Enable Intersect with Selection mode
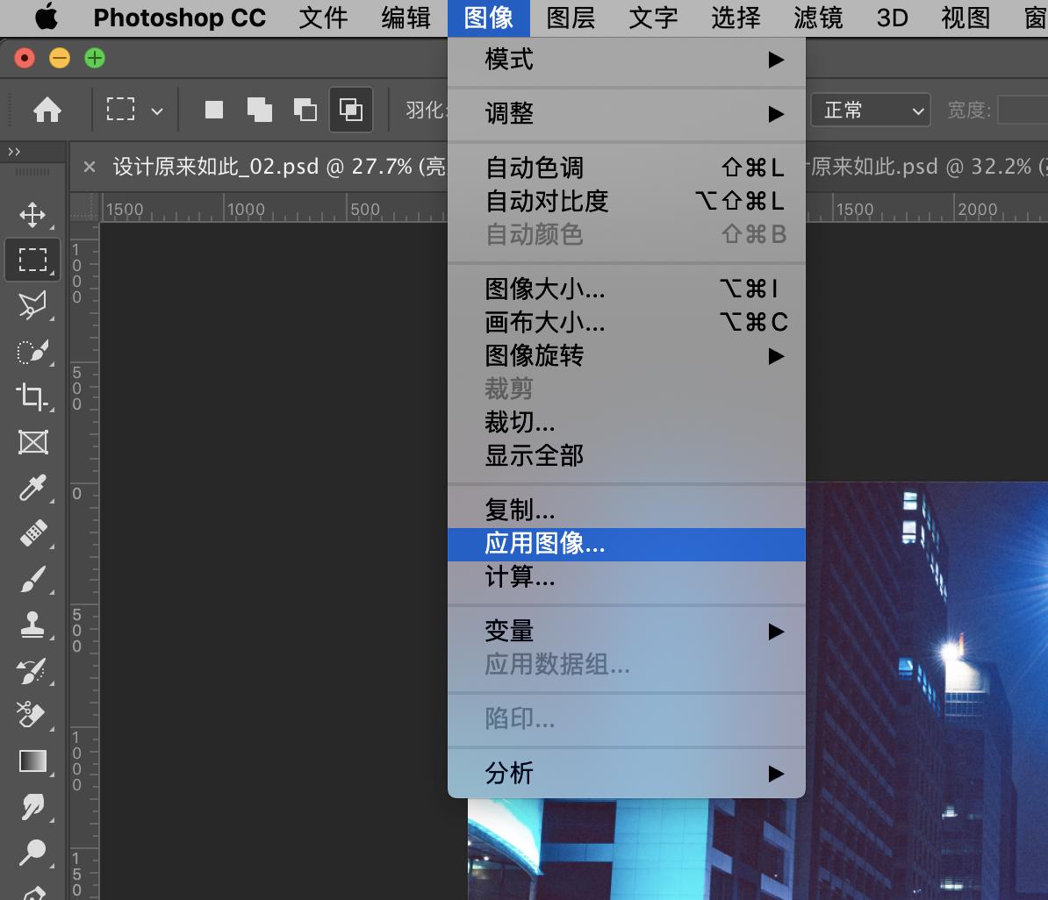Viewport: 1048px width, 900px height. [350, 110]
